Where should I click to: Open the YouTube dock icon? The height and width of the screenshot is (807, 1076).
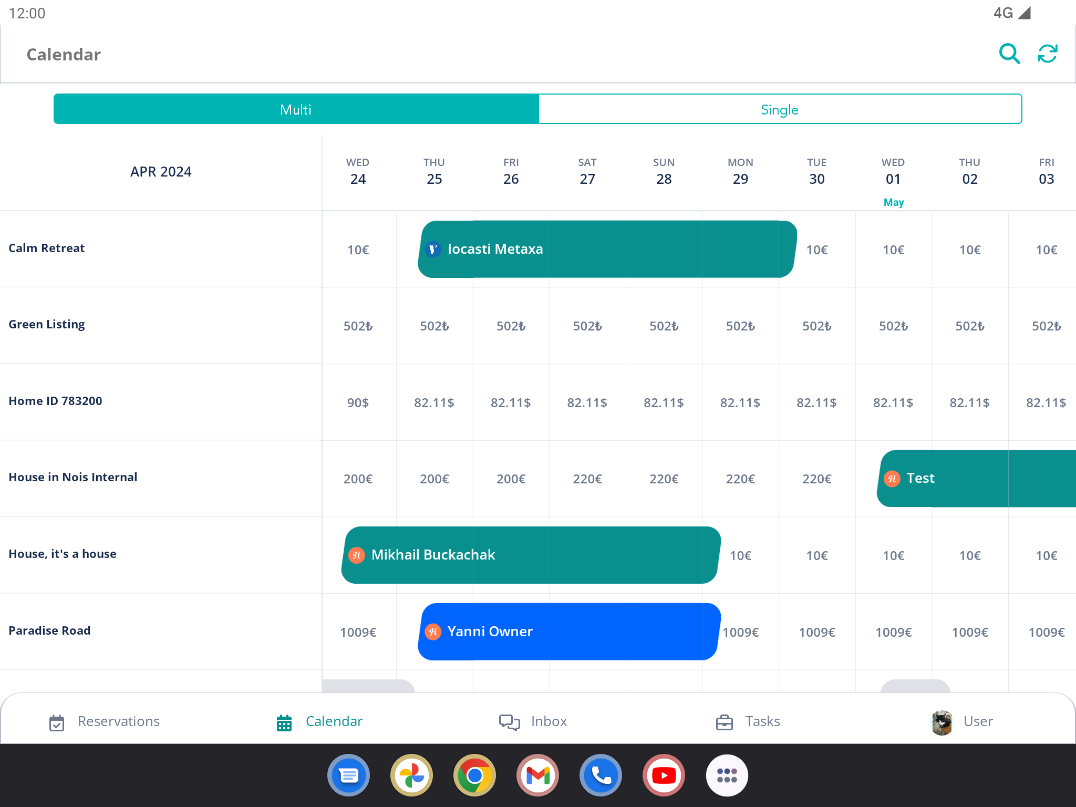[664, 775]
